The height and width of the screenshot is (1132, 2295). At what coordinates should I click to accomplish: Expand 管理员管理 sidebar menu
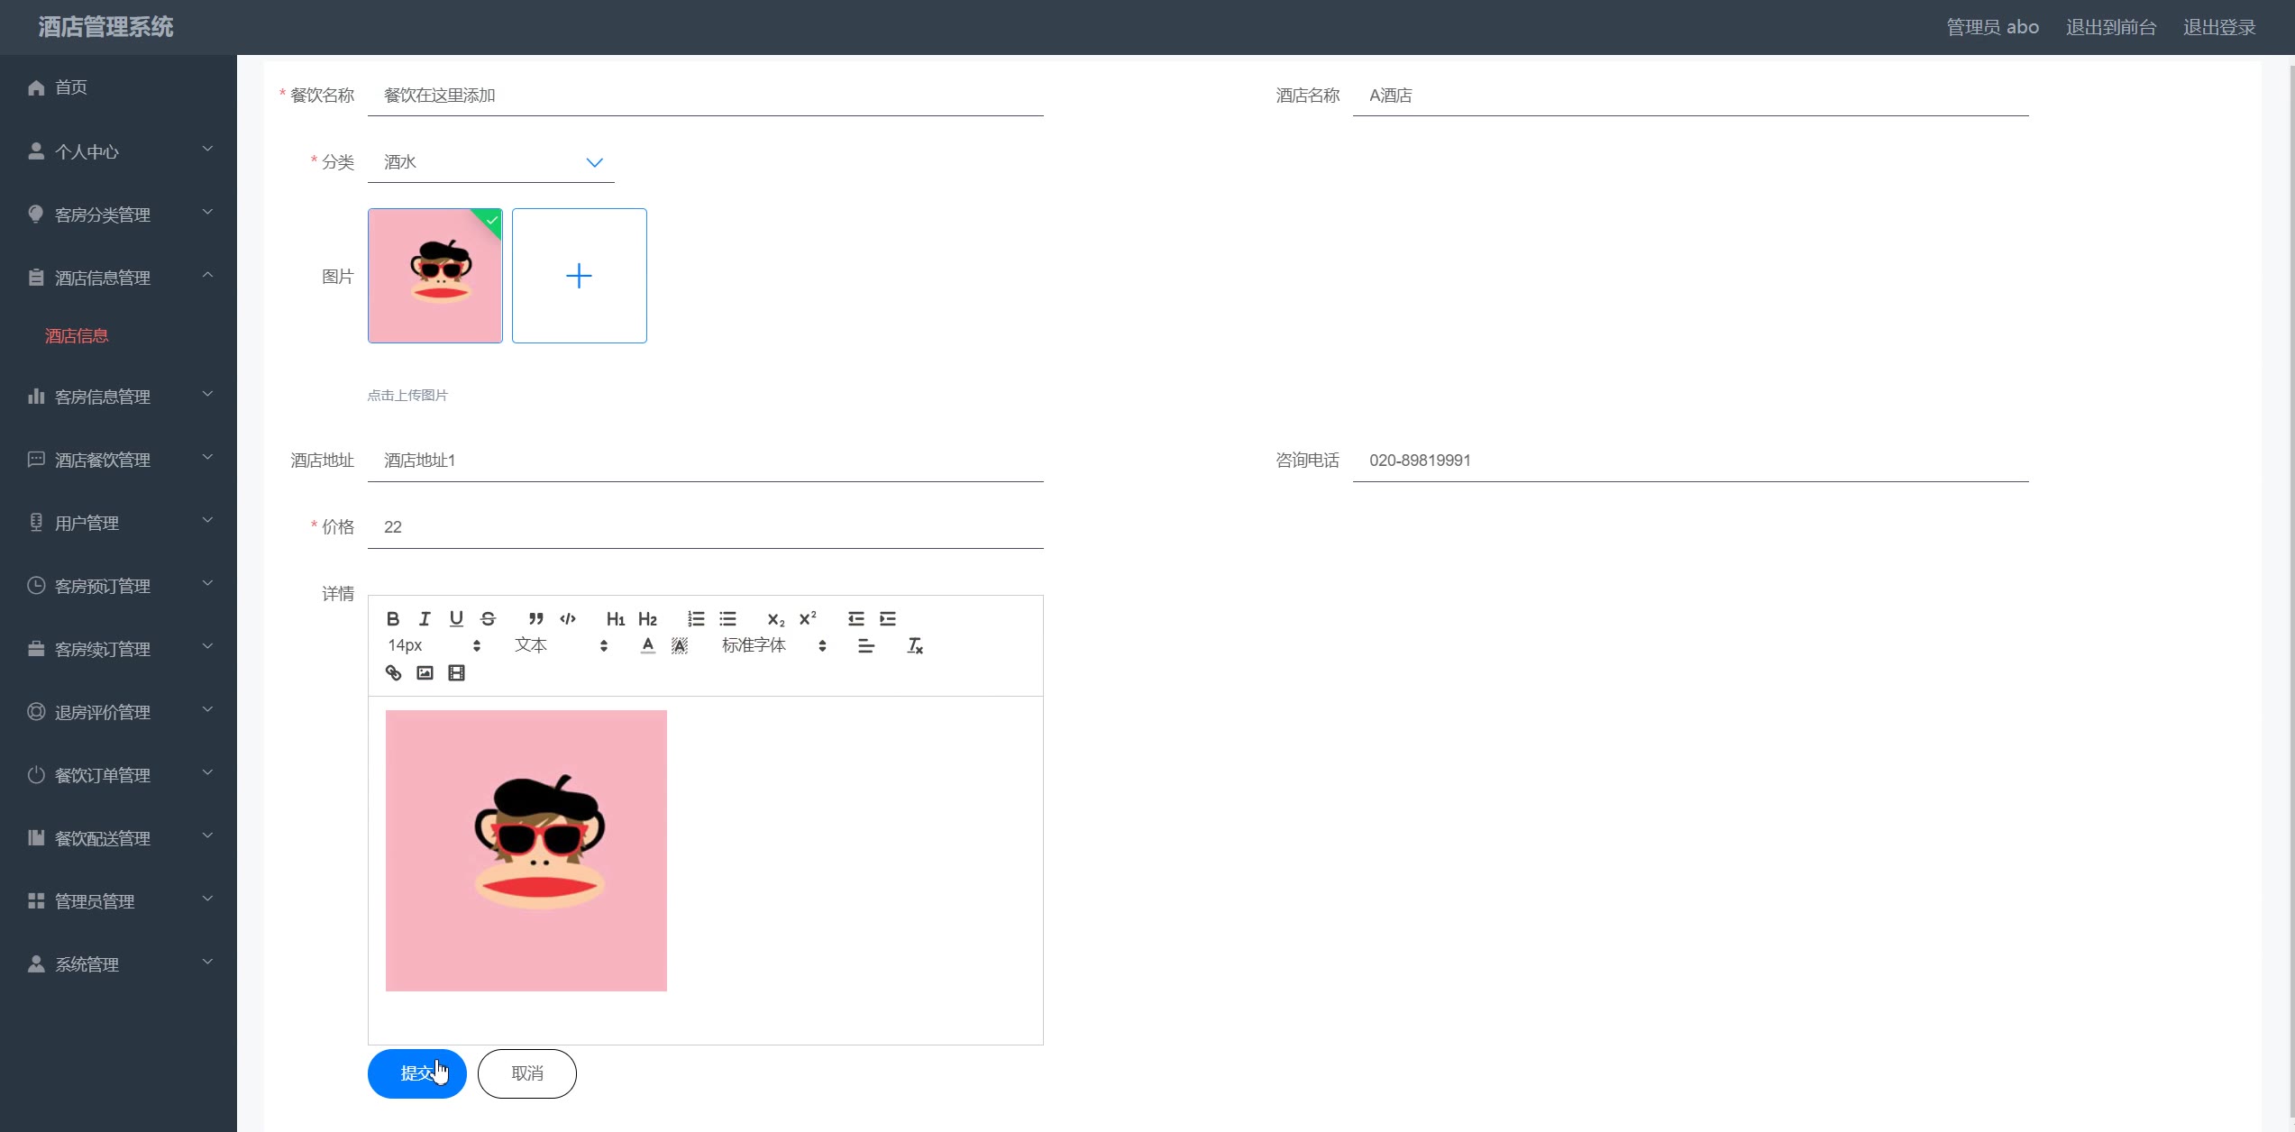(118, 901)
